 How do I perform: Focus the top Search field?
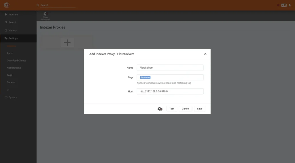(x=58, y=5)
